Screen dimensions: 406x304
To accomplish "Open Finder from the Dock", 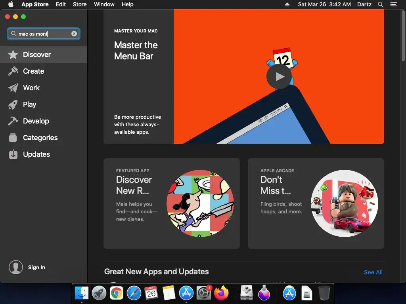I will [x=82, y=293].
